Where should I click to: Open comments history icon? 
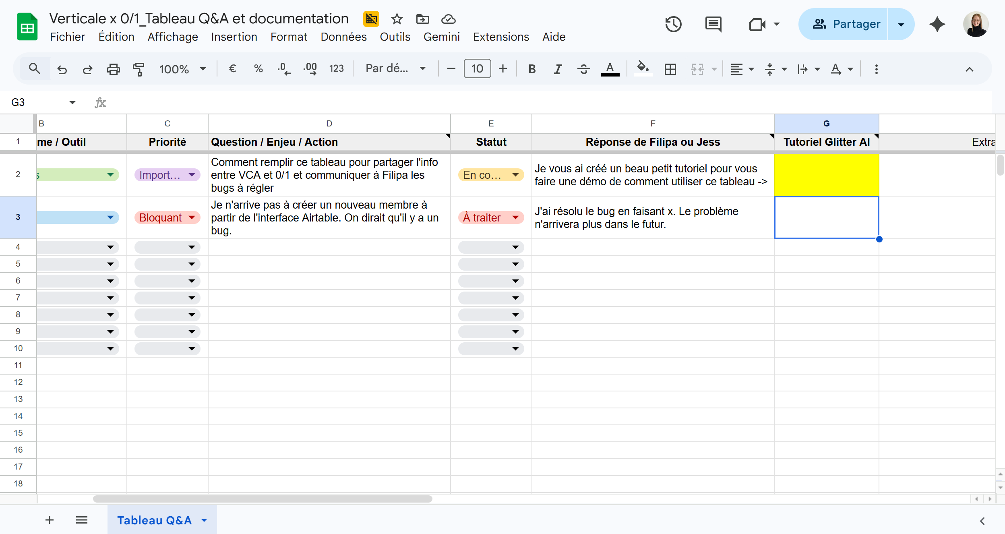[713, 24]
